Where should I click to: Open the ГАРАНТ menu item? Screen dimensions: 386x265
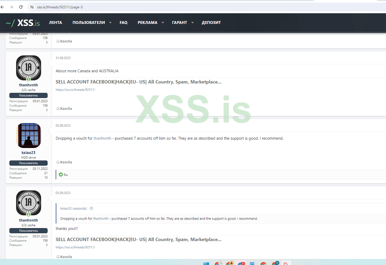coord(179,23)
